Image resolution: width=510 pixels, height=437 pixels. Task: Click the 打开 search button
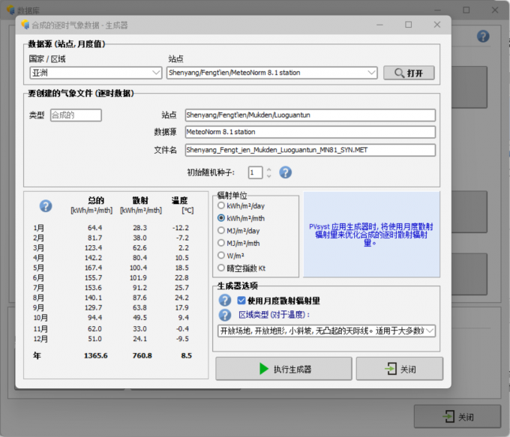click(409, 73)
